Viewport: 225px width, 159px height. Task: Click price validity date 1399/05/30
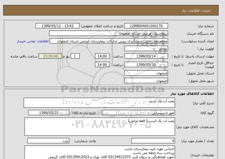[146, 65]
